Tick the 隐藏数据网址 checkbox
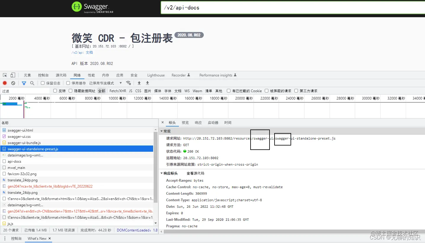The image size is (425, 243). 70,91
